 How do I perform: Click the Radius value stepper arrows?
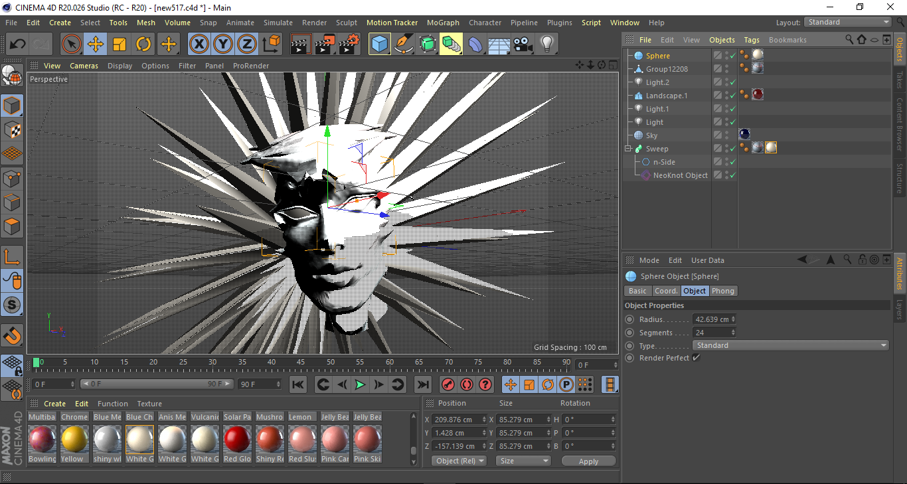click(733, 319)
